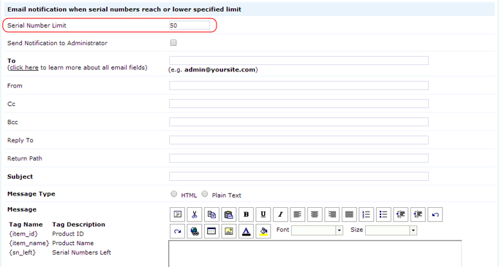Click the example 'admin@yoursite.com' text
Screen dimensions: 499x267
coord(220,69)
